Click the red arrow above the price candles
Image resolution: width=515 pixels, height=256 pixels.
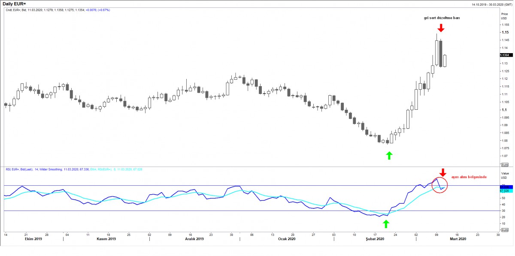[441, 28]
